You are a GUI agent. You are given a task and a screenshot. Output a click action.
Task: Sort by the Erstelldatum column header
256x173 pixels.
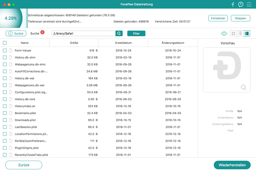point(123,43)
